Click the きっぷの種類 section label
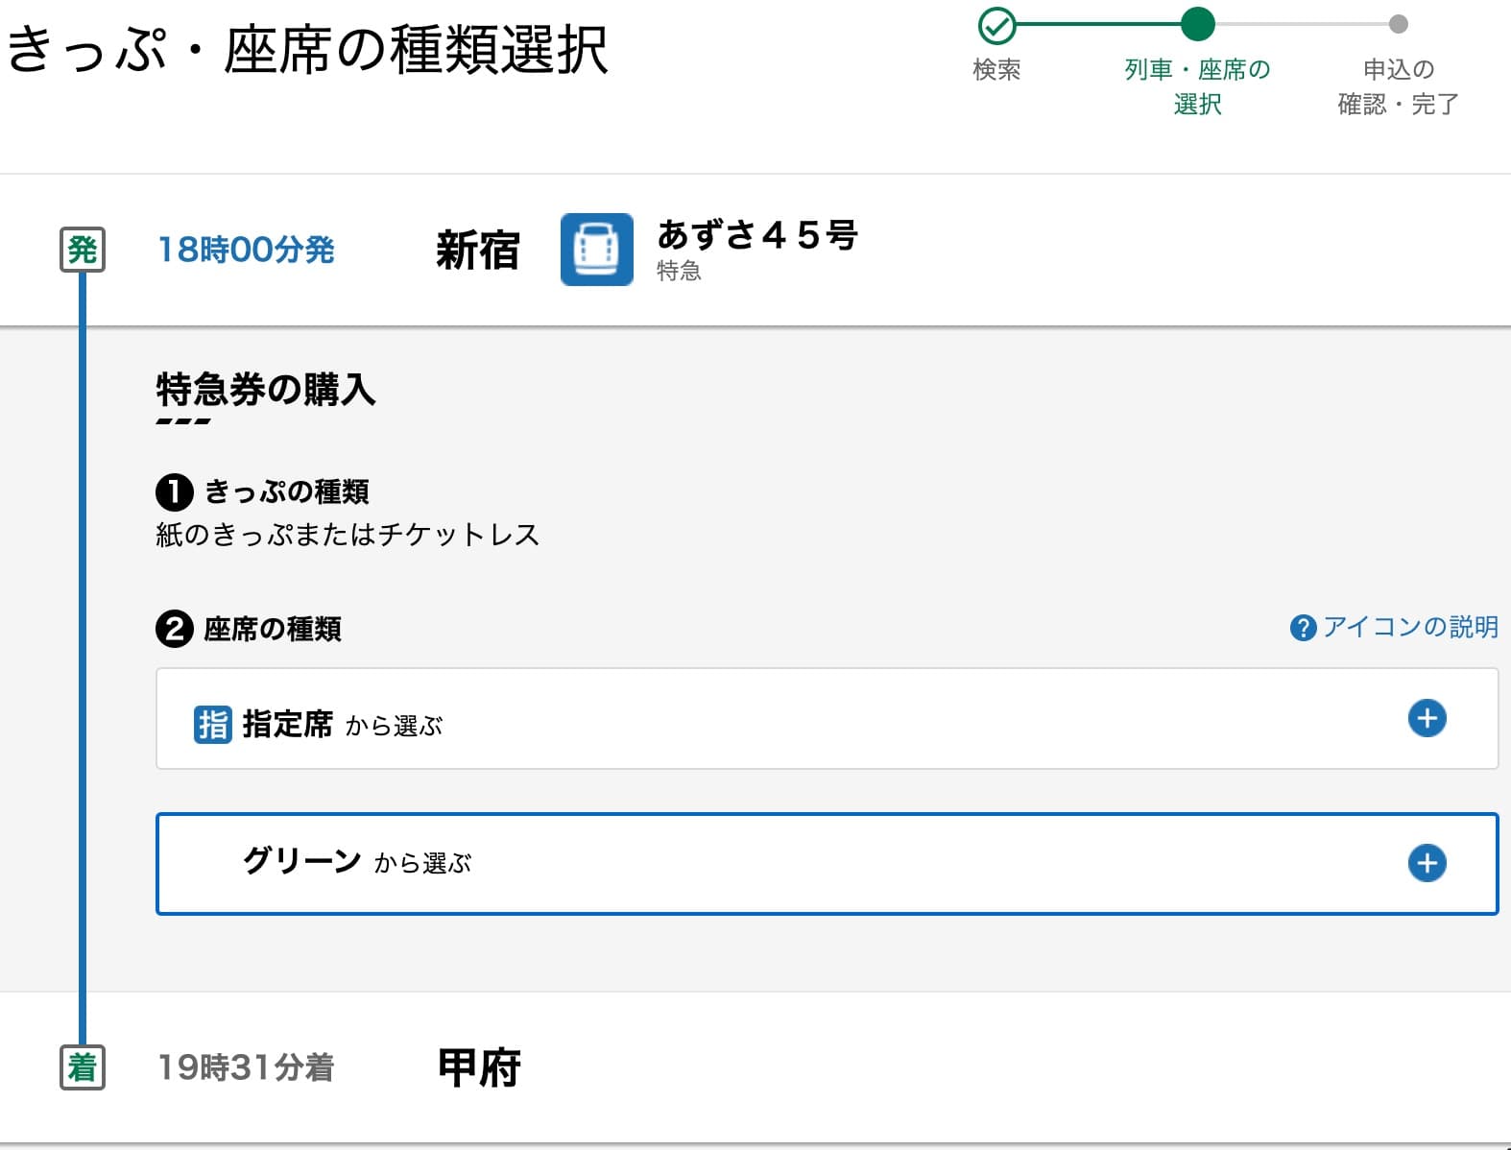 [x=286, y=491]
